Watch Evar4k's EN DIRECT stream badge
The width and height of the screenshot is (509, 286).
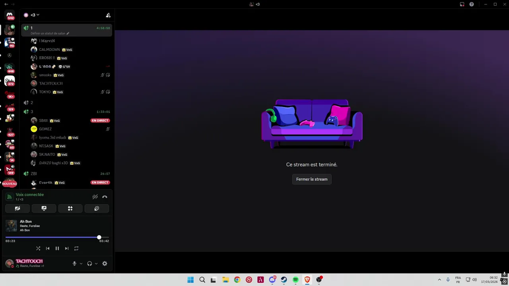point(100,182)
